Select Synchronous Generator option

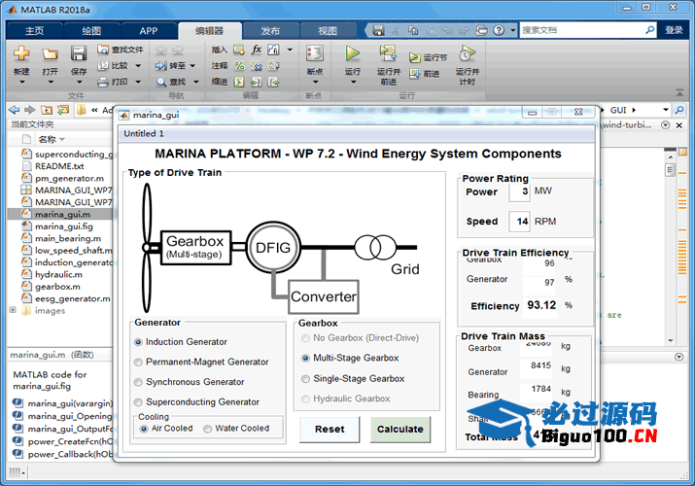pyautogui.click(x=138, y=382)
